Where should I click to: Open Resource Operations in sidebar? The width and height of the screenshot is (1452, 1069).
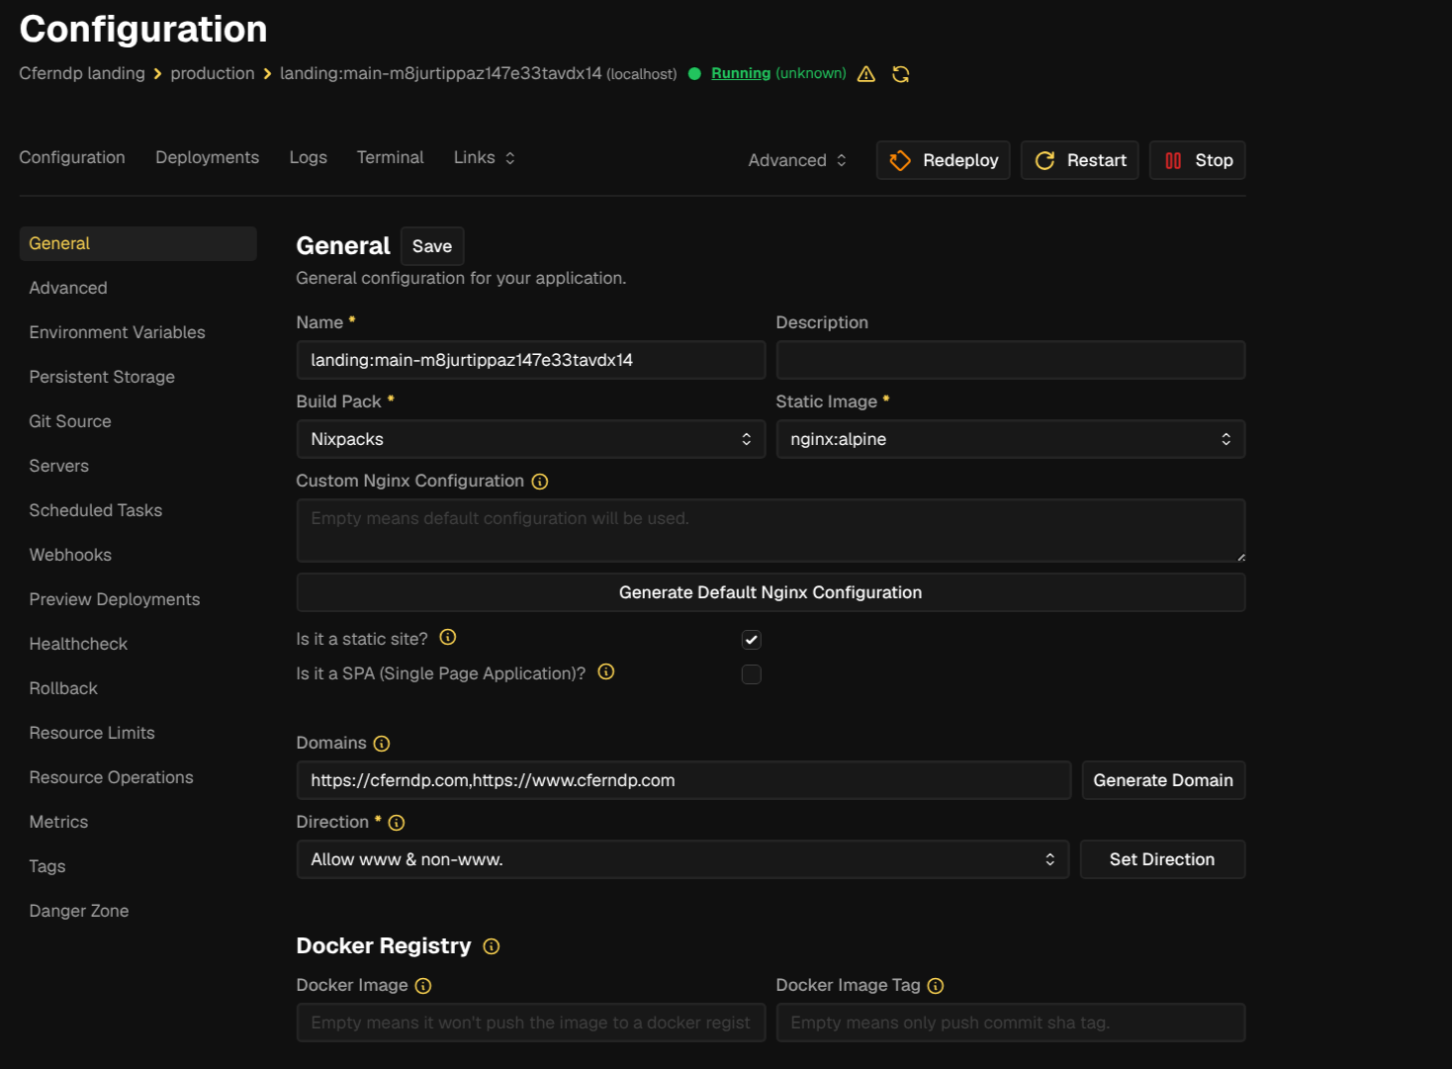click(138, 777)
